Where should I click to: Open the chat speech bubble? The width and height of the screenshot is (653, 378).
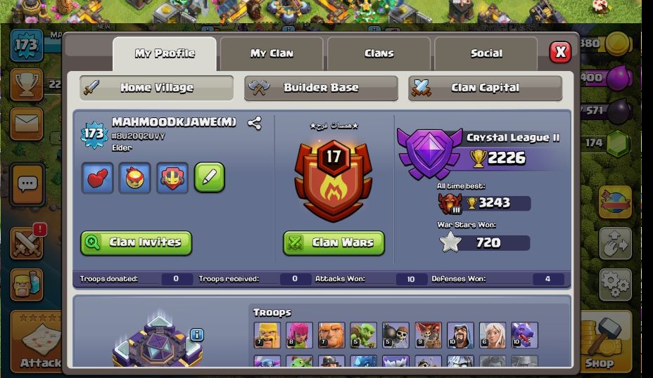pos(27,184)
